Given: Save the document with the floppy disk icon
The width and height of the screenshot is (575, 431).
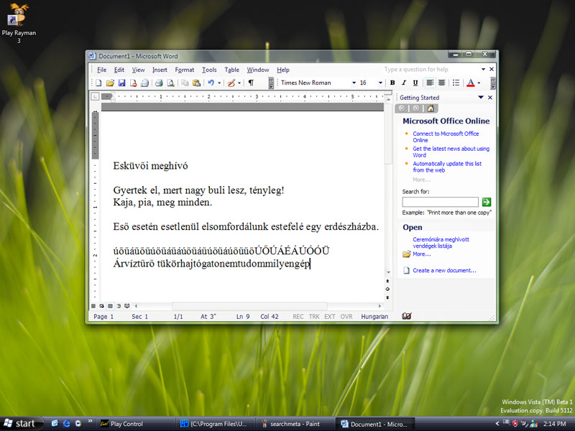Looking at the screenshot, I should pos(121,83).
